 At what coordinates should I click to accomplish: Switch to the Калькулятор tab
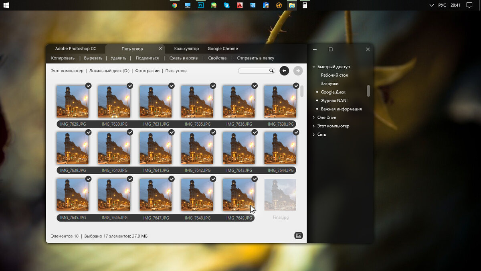(186, 49)
